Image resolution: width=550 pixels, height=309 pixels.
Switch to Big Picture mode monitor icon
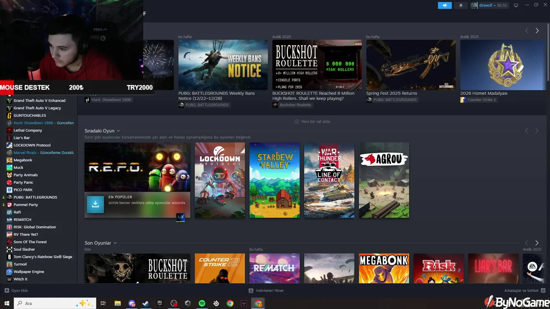coord(516,5)
